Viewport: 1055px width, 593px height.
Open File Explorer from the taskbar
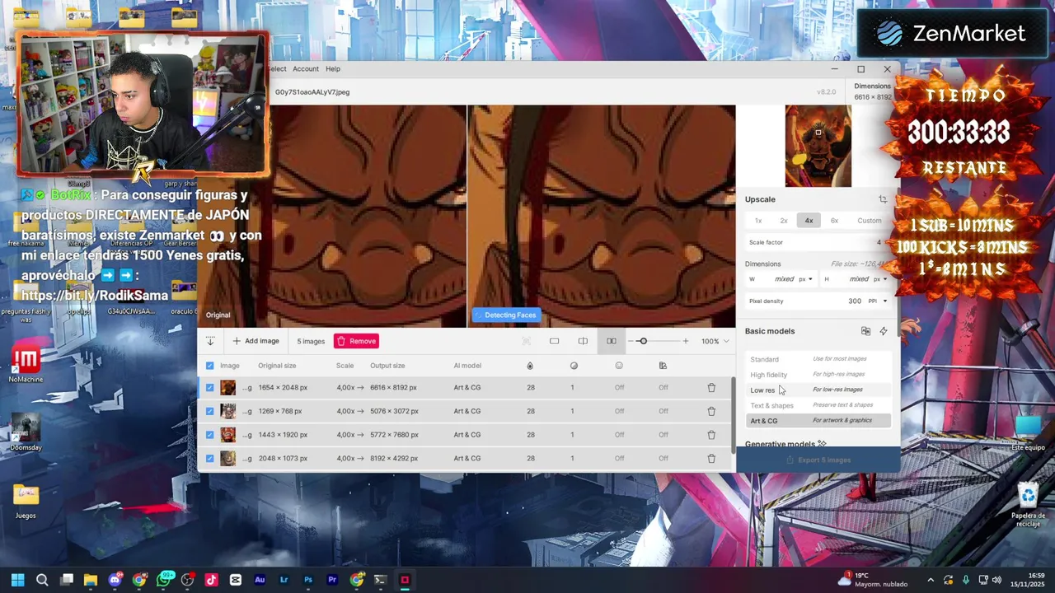tap(91, 580)
